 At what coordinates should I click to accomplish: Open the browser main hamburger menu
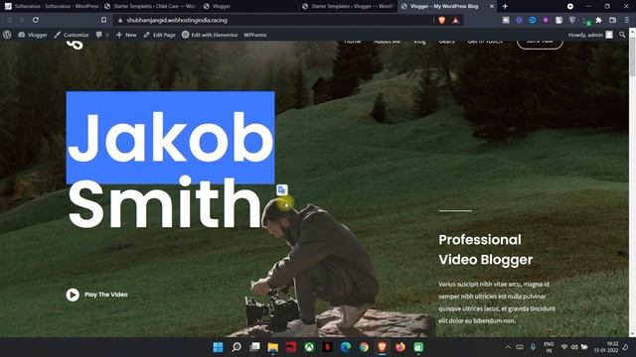pos(627,20)
